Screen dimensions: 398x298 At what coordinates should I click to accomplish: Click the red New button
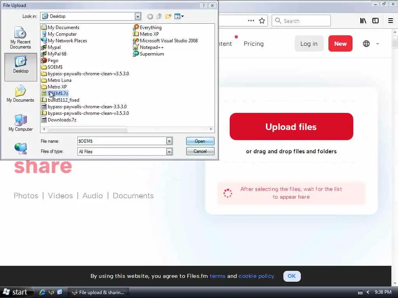pyautogui.click(x=340, y=43)
